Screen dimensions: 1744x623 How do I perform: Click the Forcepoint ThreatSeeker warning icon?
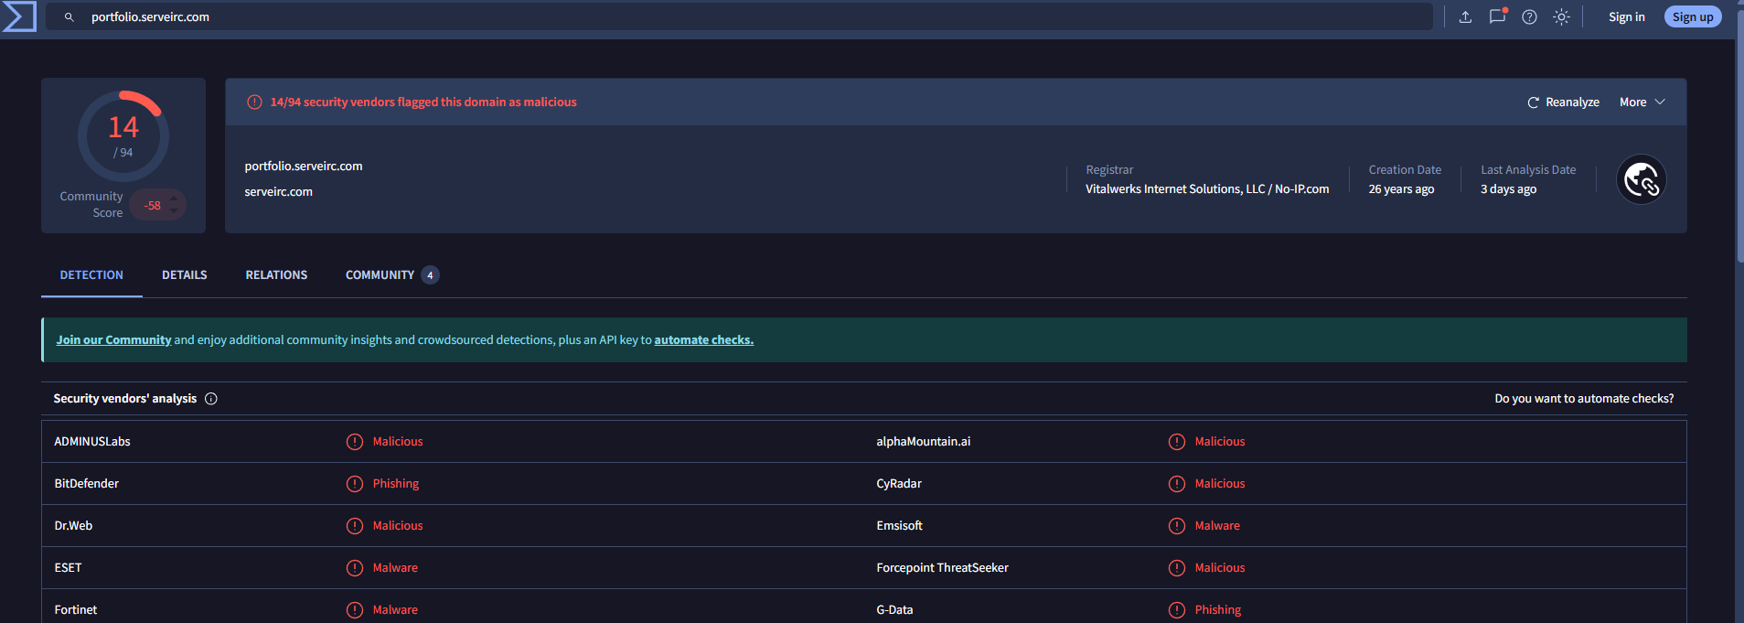tap(1177, 567)
